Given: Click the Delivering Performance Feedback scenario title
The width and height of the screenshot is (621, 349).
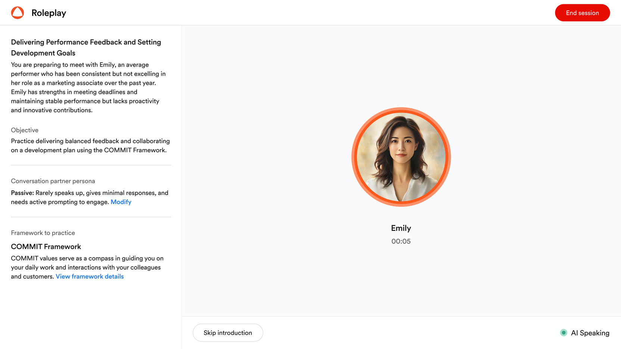Looking at the screenshot, I should pos(86,47).
